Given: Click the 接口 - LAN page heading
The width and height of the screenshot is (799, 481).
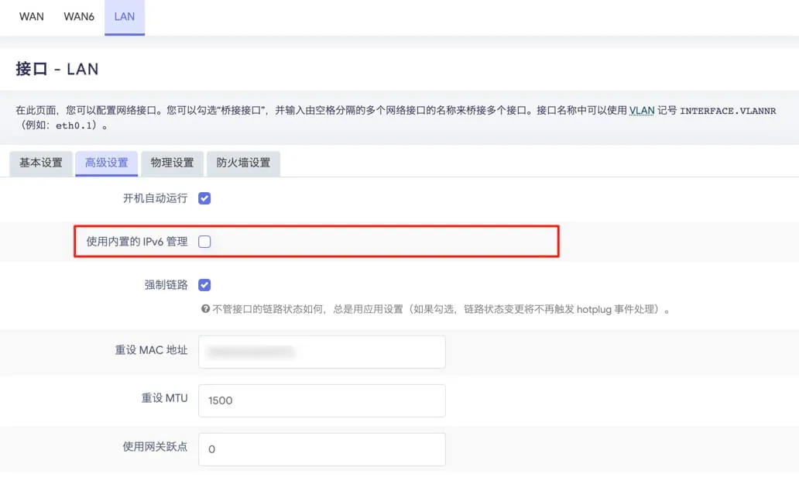Looking at the screenshot, I should (57, 69).
